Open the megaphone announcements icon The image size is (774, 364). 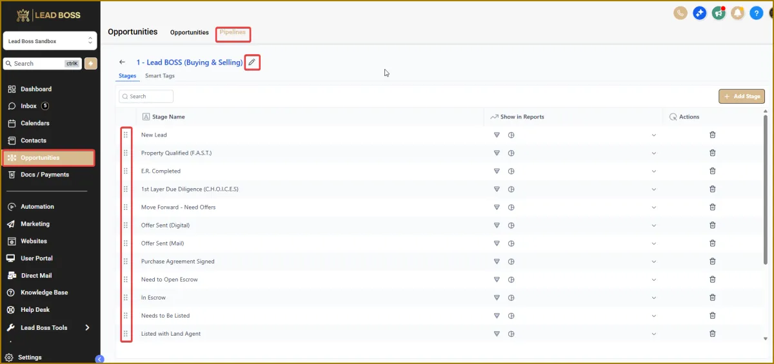[719, 13]
